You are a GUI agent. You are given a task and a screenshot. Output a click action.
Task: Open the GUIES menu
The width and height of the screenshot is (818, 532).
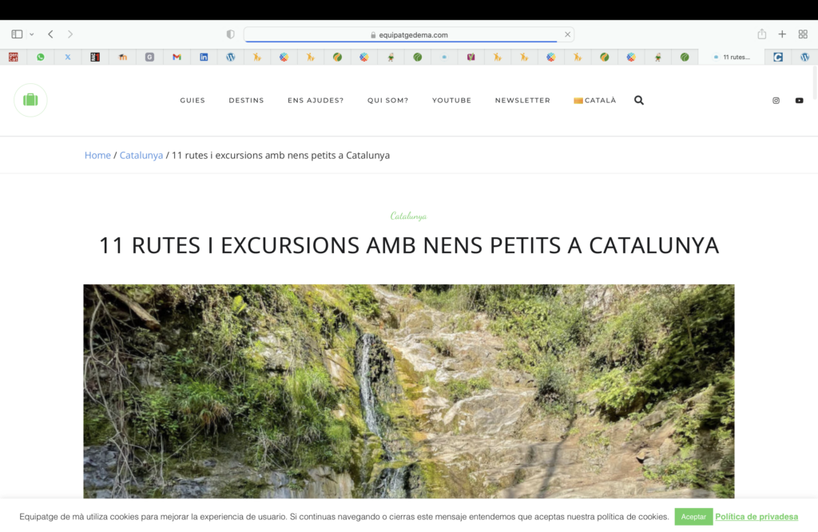coord(193,100)
